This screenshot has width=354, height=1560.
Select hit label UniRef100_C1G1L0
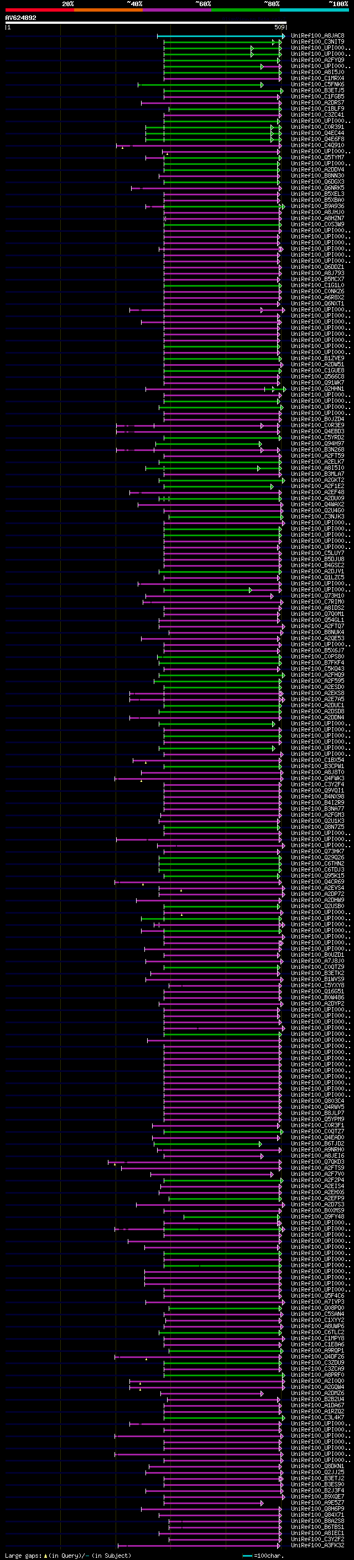click(317, 285)
